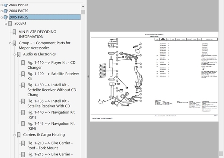Click the bookmarks panel scrollbar thumb

point(83,12)
